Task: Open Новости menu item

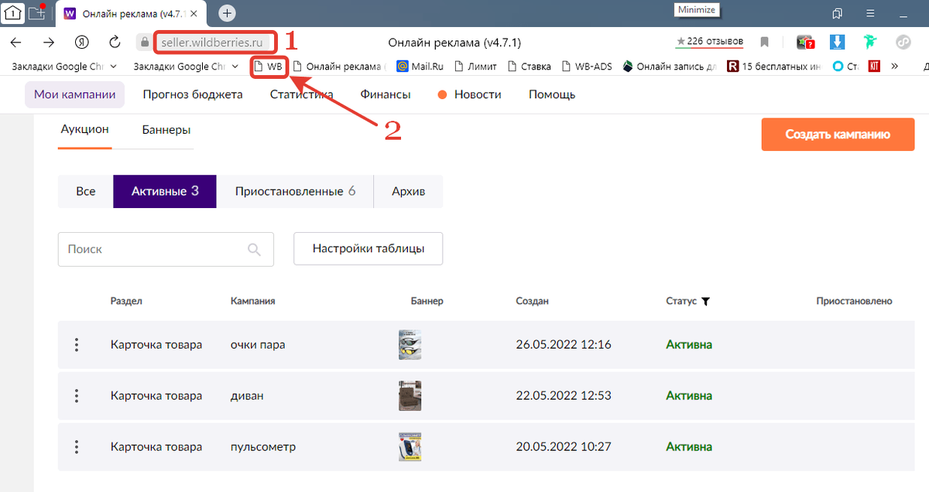Action: (470, 94)
